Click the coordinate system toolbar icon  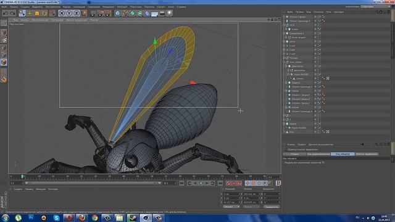click(84, 13)
